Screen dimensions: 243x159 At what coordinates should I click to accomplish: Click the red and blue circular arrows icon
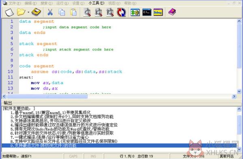point(121,12)
